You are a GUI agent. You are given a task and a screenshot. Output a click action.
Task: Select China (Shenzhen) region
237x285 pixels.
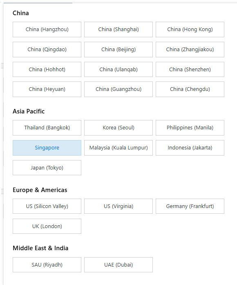(x=190, y=70)
